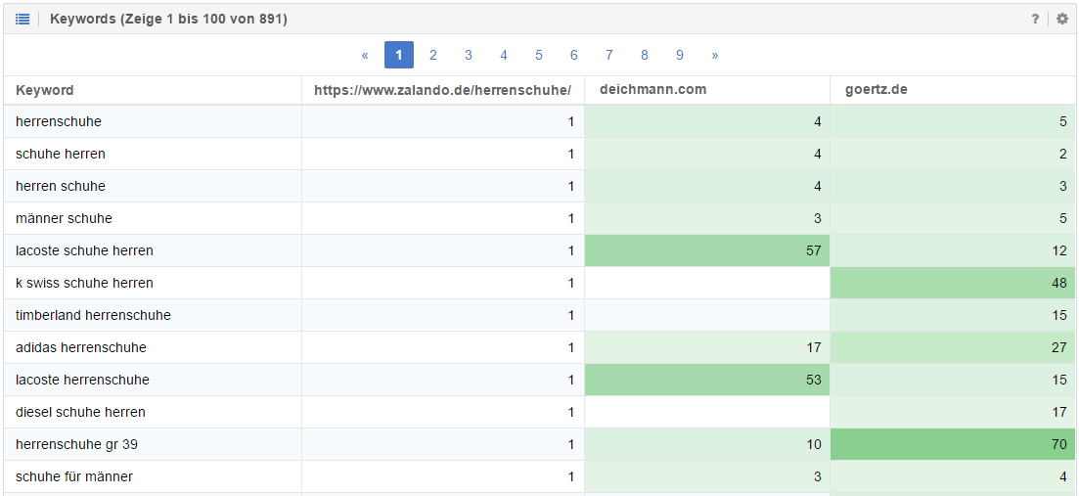Image resolution: width=1079 pixels, height=496 pixels.
Task: Open page 5 of keyword results
Action: [x=539, y=55]
